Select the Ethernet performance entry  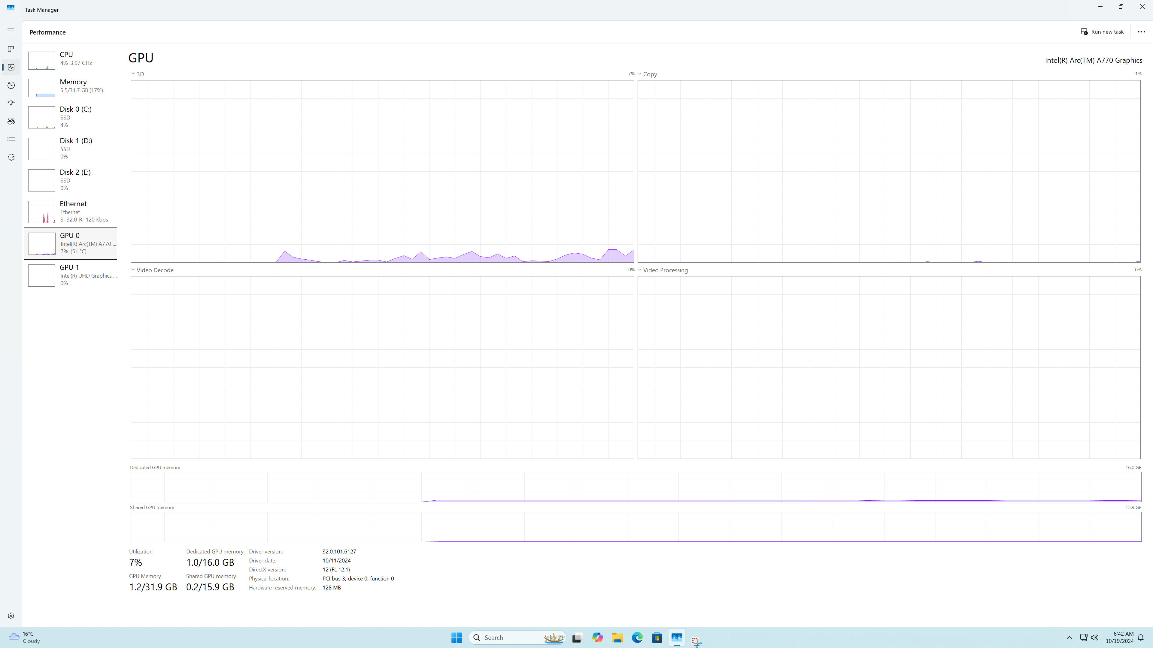[x=70, y=212]
